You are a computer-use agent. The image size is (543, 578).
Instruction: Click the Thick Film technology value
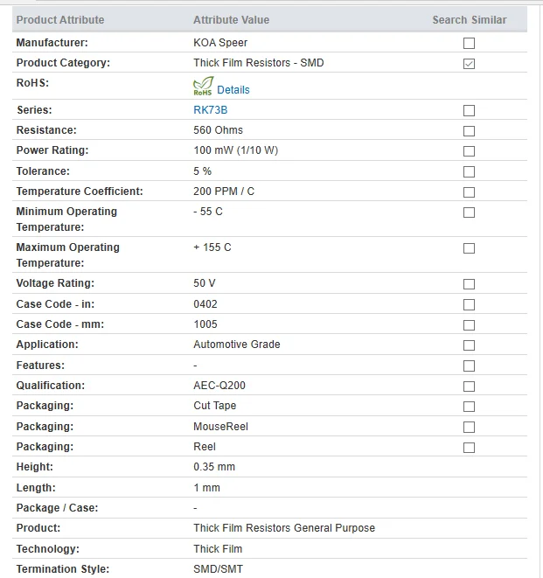[x=218, y=549]
